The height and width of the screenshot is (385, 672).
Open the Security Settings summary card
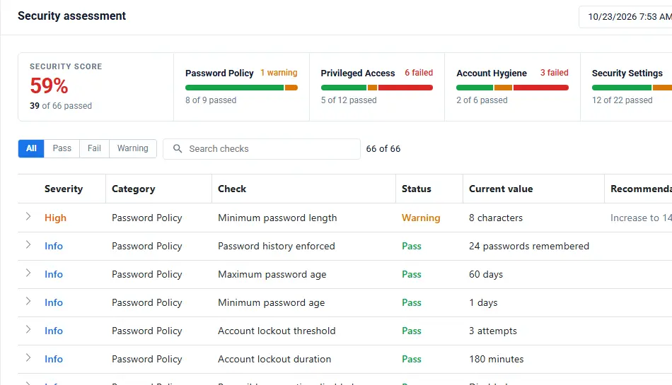[626, 87]
